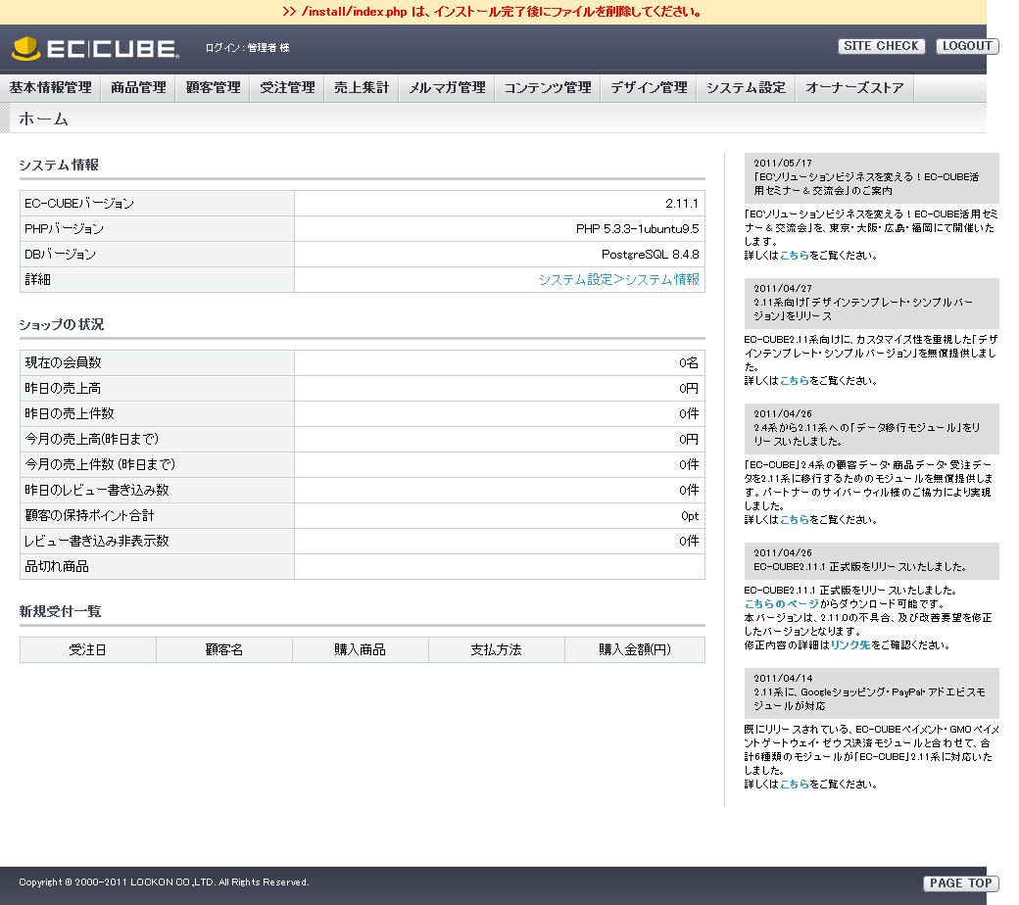1019x905 pixels.
Task: Click the Copyright LOCKON footer text
Action: pyautogui.click(x=164, y=882)
